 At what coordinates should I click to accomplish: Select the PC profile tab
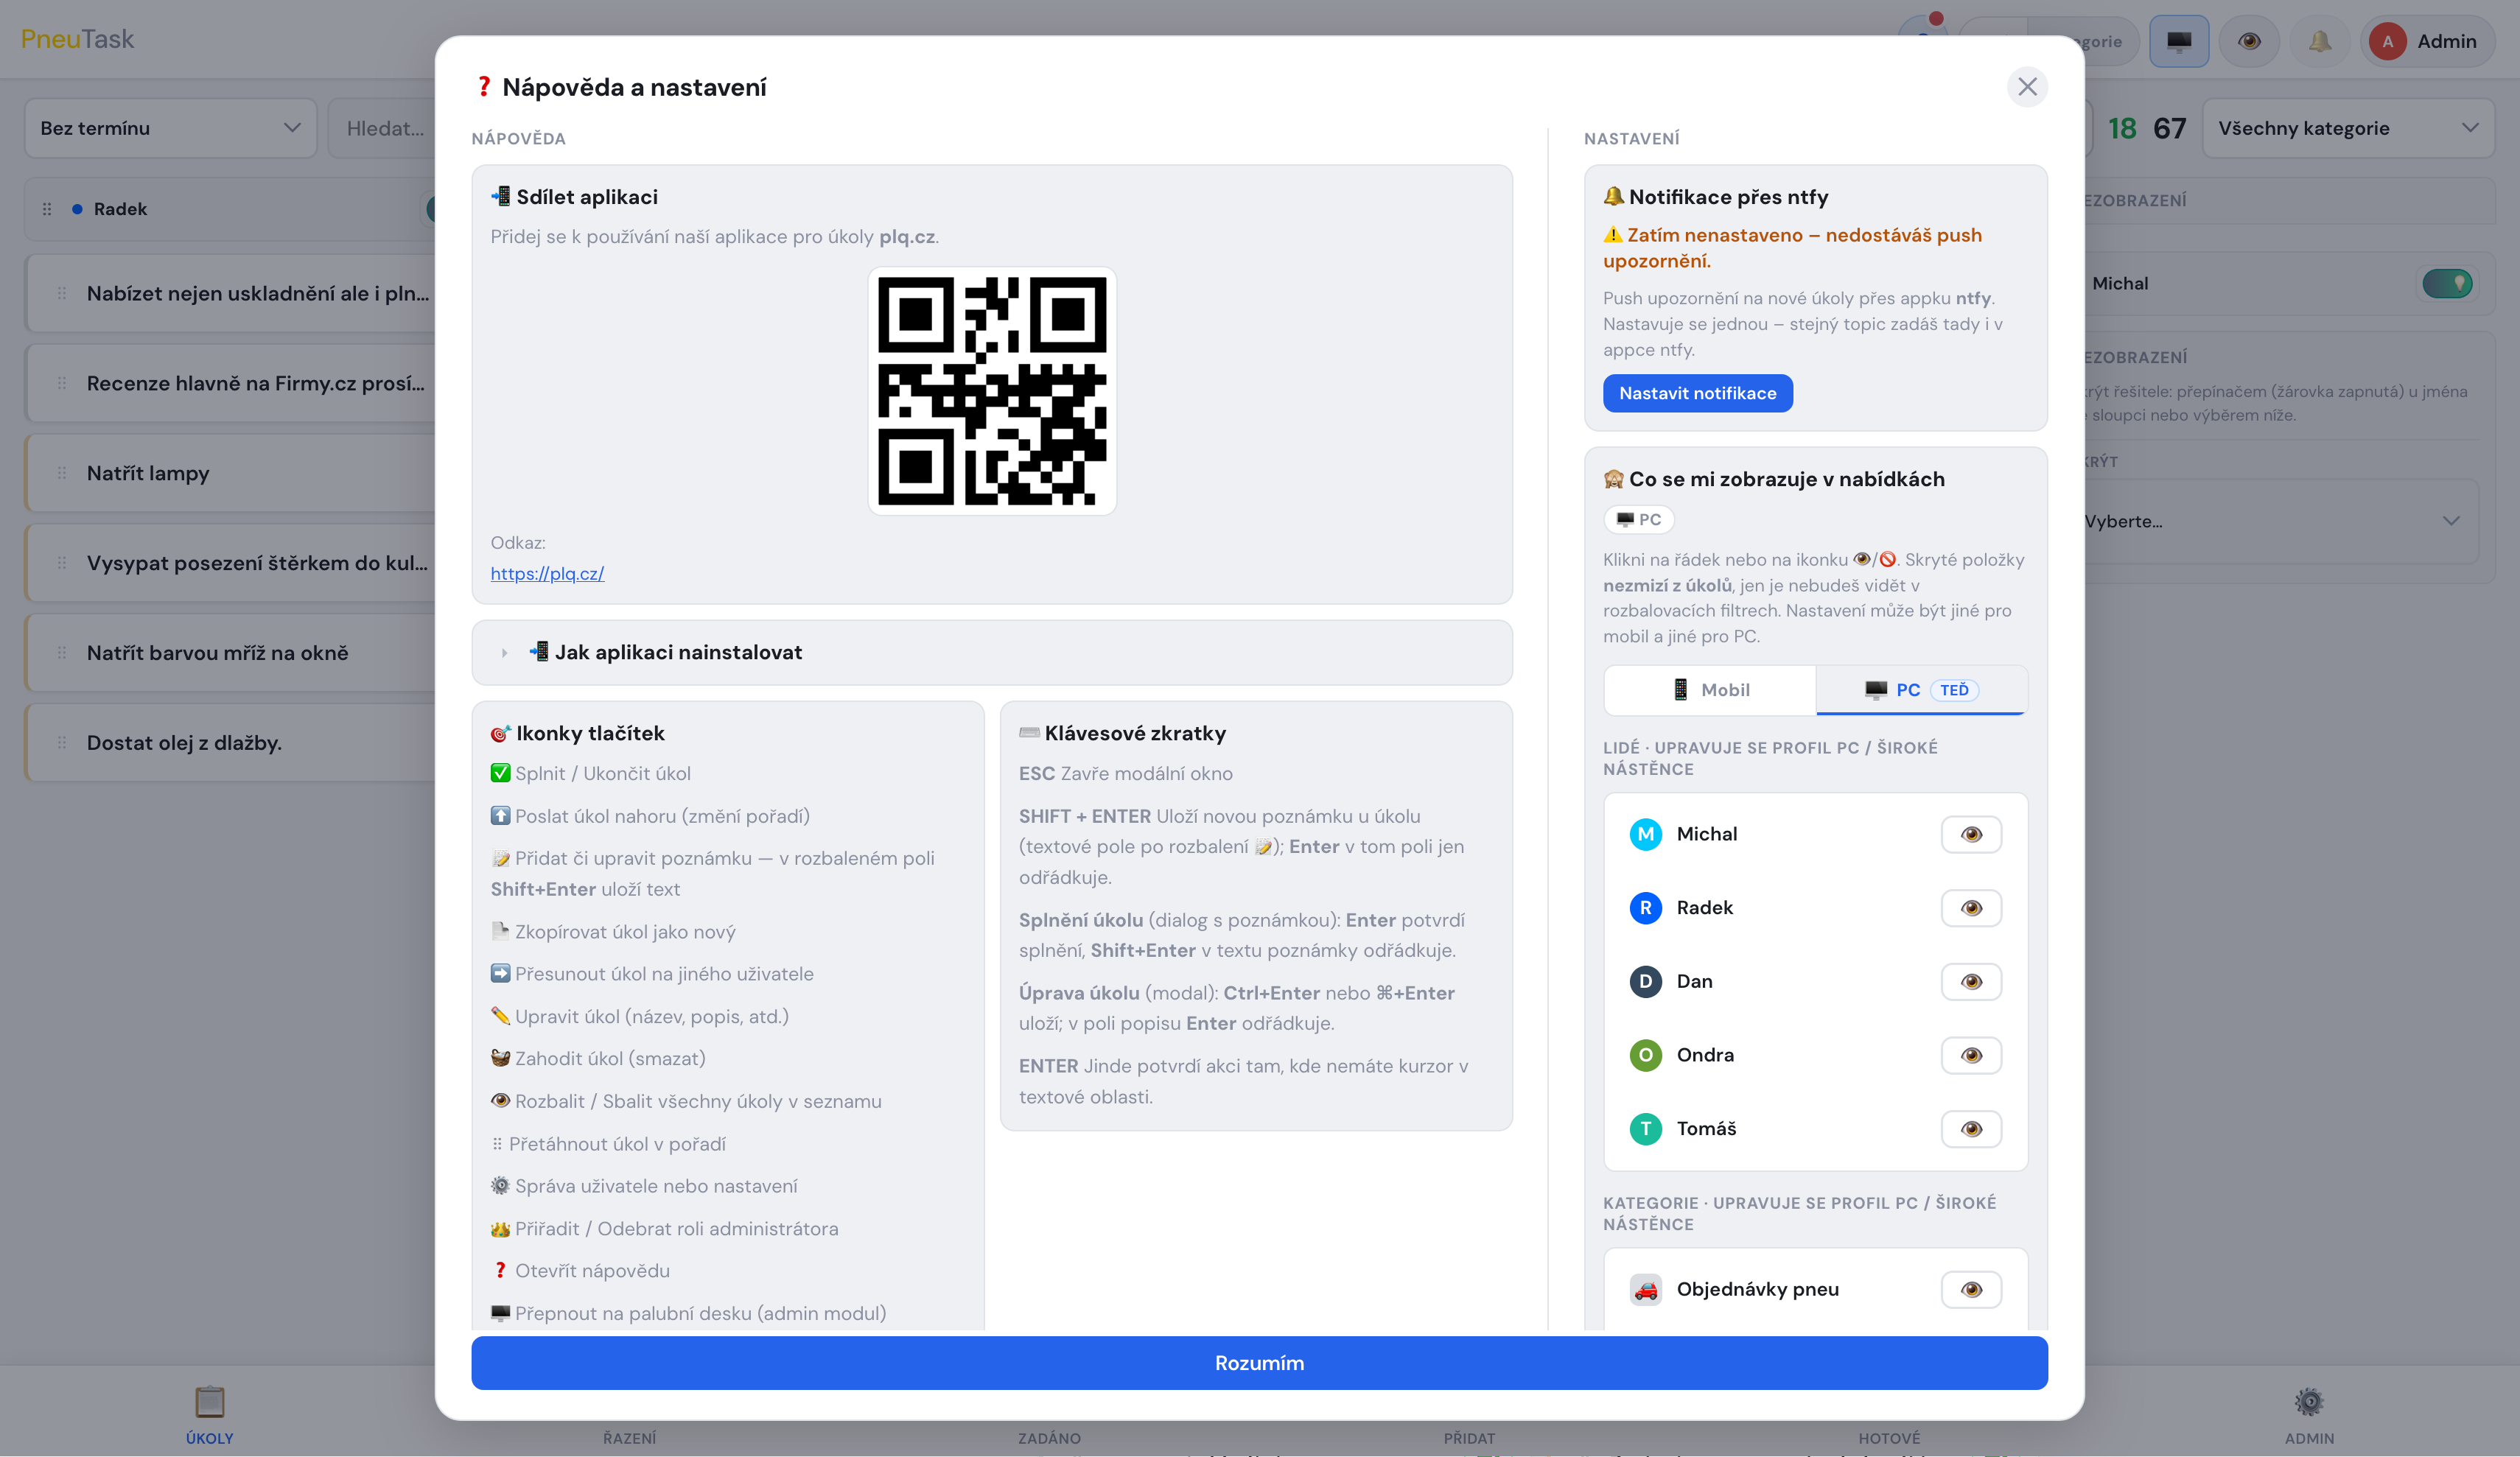pyautogui.click(x=1921, y=689)
